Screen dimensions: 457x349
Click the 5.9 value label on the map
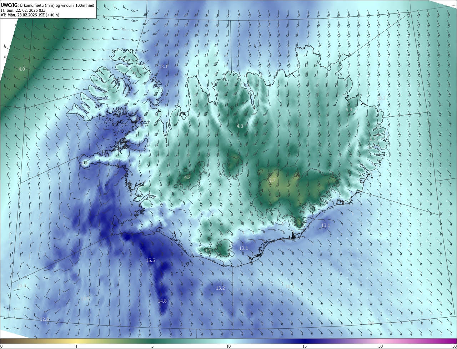coord(349,110)
